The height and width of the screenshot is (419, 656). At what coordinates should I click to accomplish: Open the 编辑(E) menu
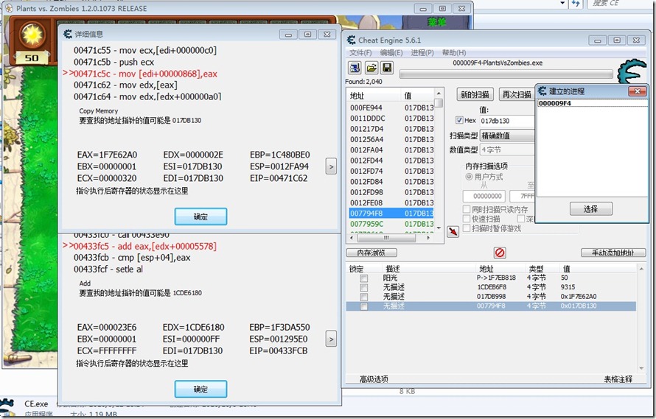tap(391, 53)
